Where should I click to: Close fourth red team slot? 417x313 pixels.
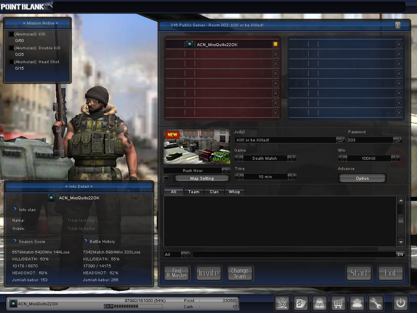[276, 74]
